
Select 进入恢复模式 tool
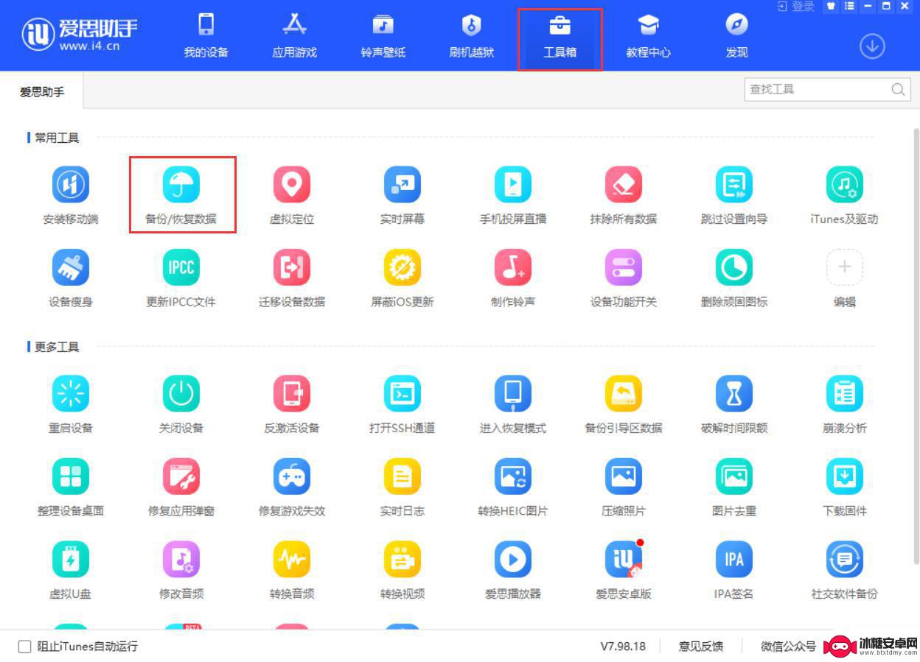[513, 394]
